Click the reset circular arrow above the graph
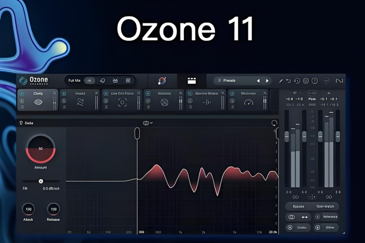This screenshot has height=243, width=365. (274, 123)
